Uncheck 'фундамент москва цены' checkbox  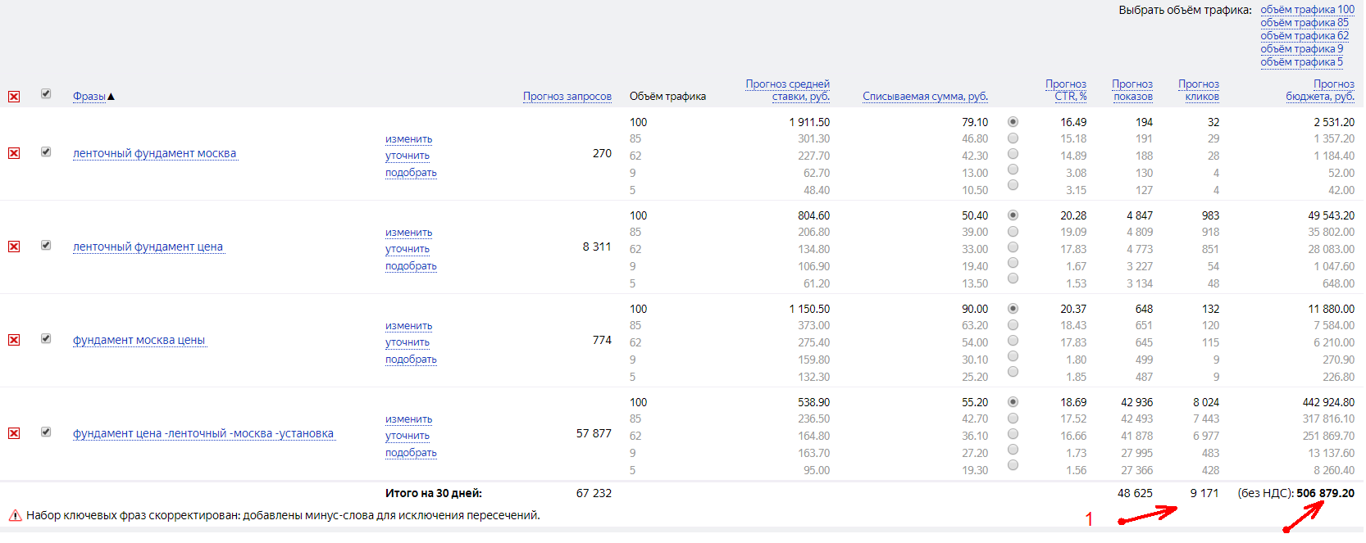46,338
